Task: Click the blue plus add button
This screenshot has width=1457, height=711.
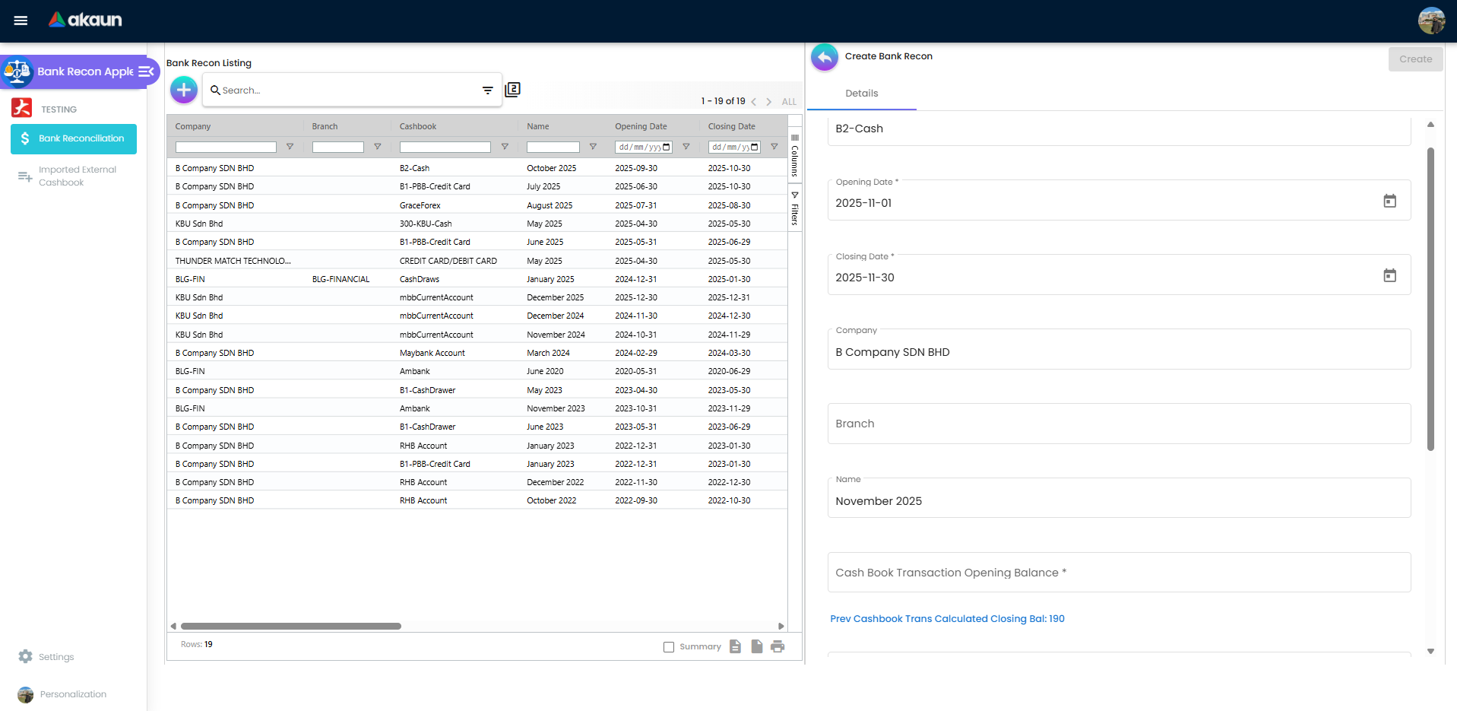Action: (183, 90)
